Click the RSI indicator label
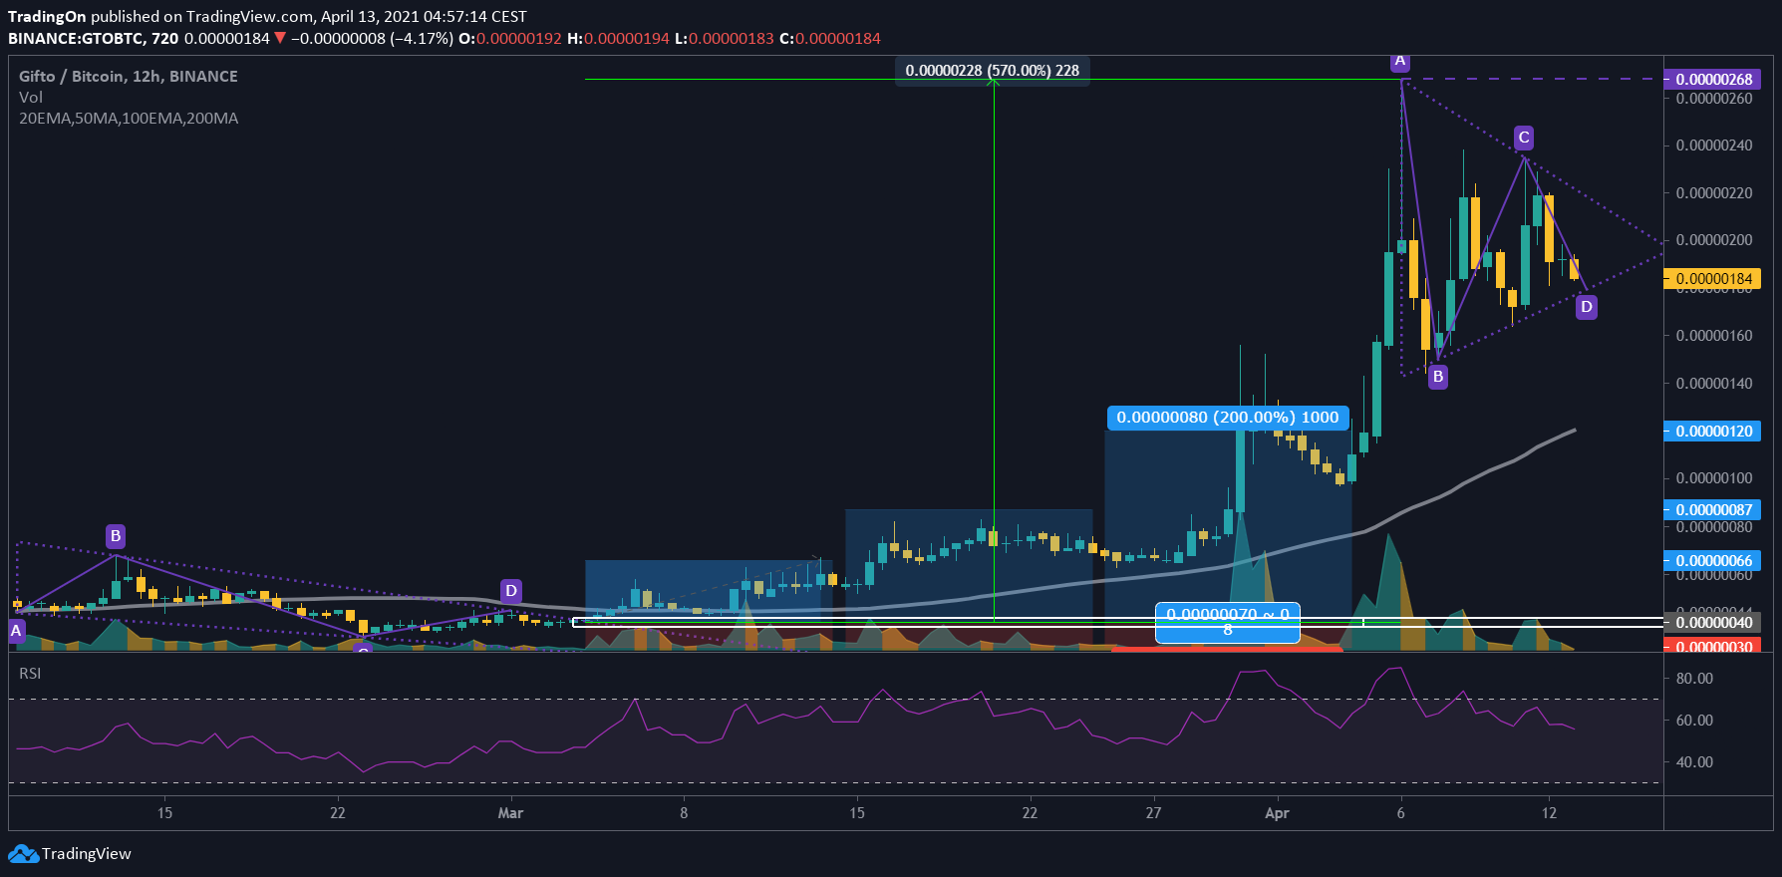 coord(30,674)
